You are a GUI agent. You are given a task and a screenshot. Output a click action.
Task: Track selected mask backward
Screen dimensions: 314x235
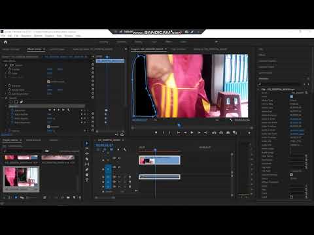pyautogui.click(x=54, y=110)
